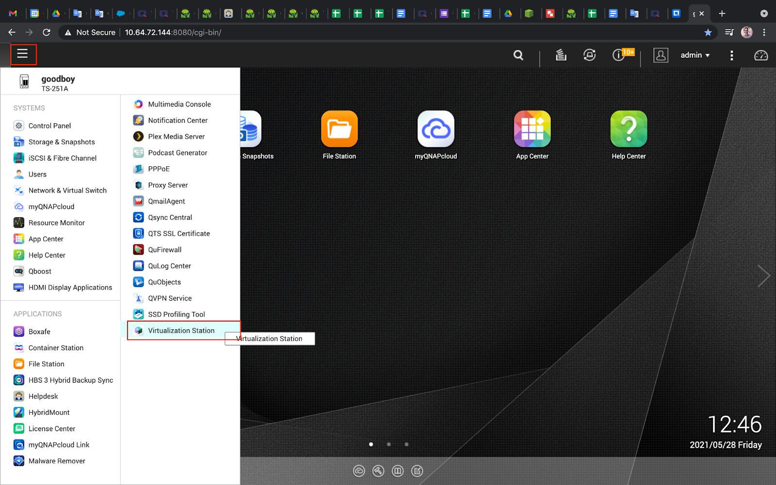Screen dimensions: 776x485
Task: Open the QTS desktop search icon
Action: (518, 55)
